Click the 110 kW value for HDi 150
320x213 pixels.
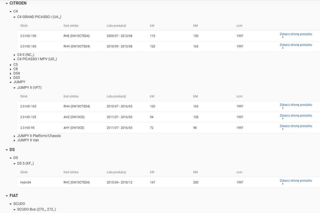pyautogui.click(x=152, y=36)
